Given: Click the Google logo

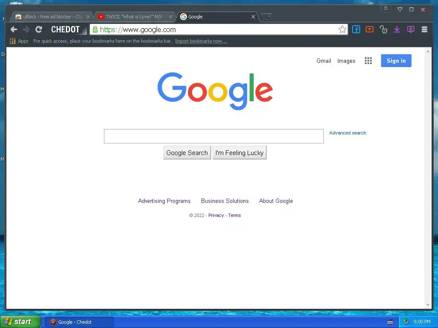Looking at the screenshot, I should (215, 91).
